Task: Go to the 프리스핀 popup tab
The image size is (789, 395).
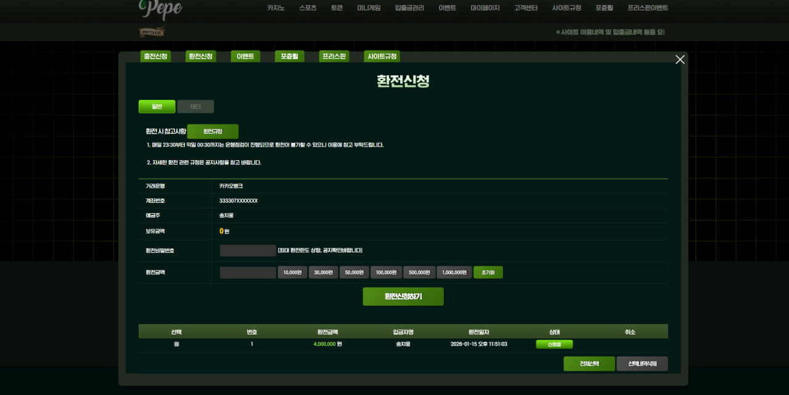Action: click(334, 57)
